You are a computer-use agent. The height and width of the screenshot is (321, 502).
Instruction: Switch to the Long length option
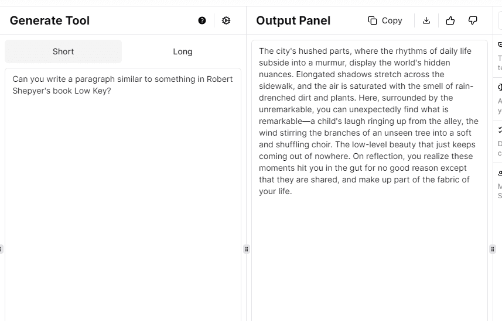[182, 51]
